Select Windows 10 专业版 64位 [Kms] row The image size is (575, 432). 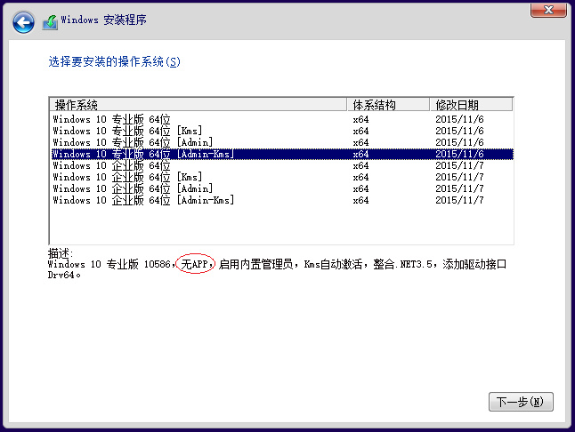(x=281, y=131)
